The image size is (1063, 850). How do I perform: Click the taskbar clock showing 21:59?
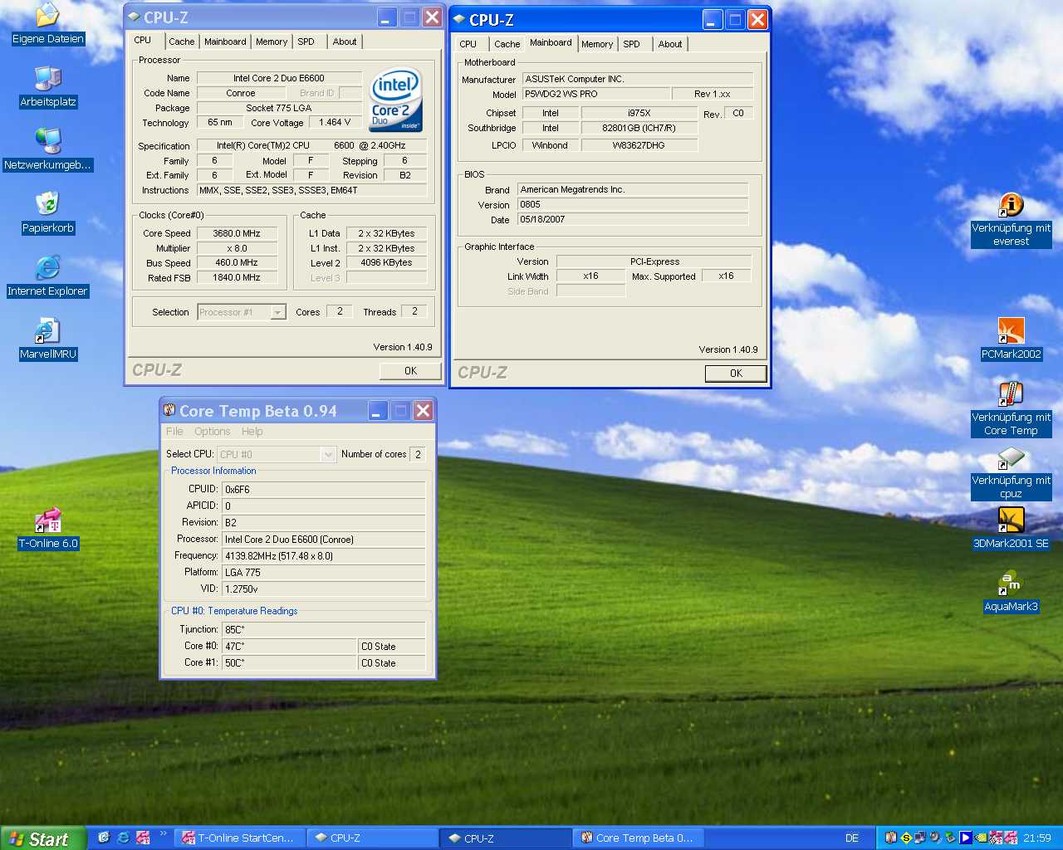(1036, 838)
